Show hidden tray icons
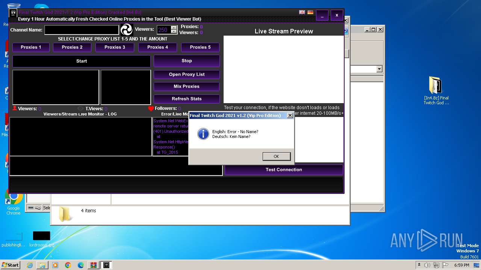The image size is (481, 270). (x=419, y=265)
